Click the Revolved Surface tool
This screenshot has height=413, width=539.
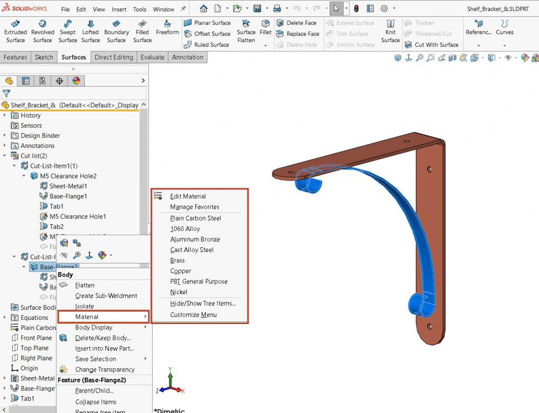coord(42,32)
